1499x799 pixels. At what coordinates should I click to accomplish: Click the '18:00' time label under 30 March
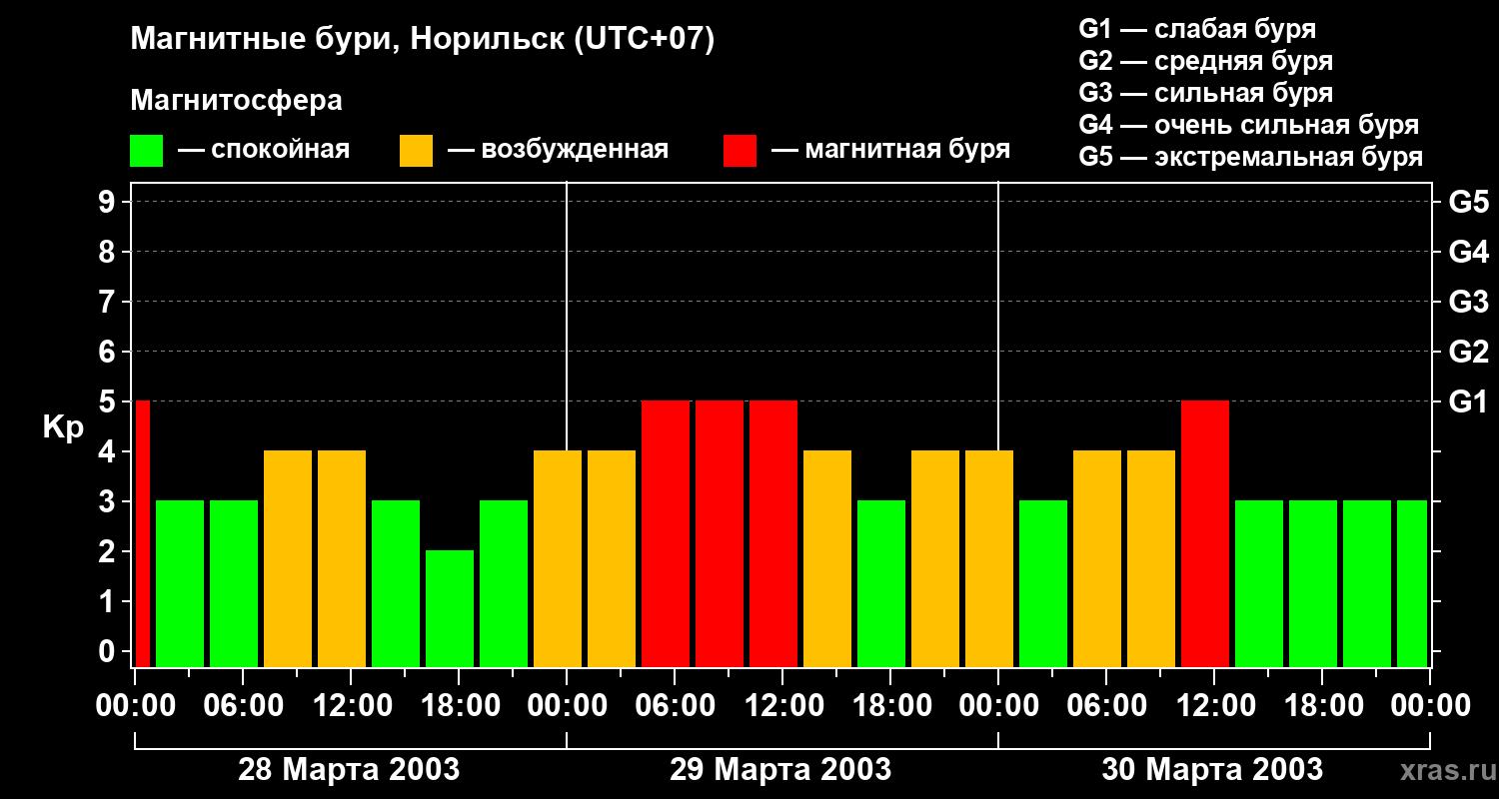[x=1322, y=706]
